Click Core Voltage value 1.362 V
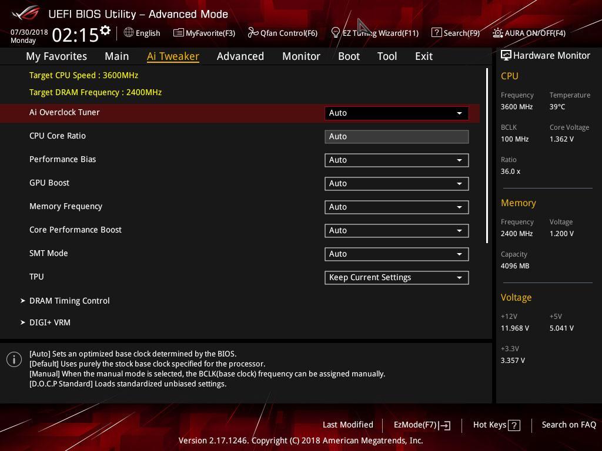Image resolution: width=602 pixels, height=451 pixels. [x=561, y=139]
